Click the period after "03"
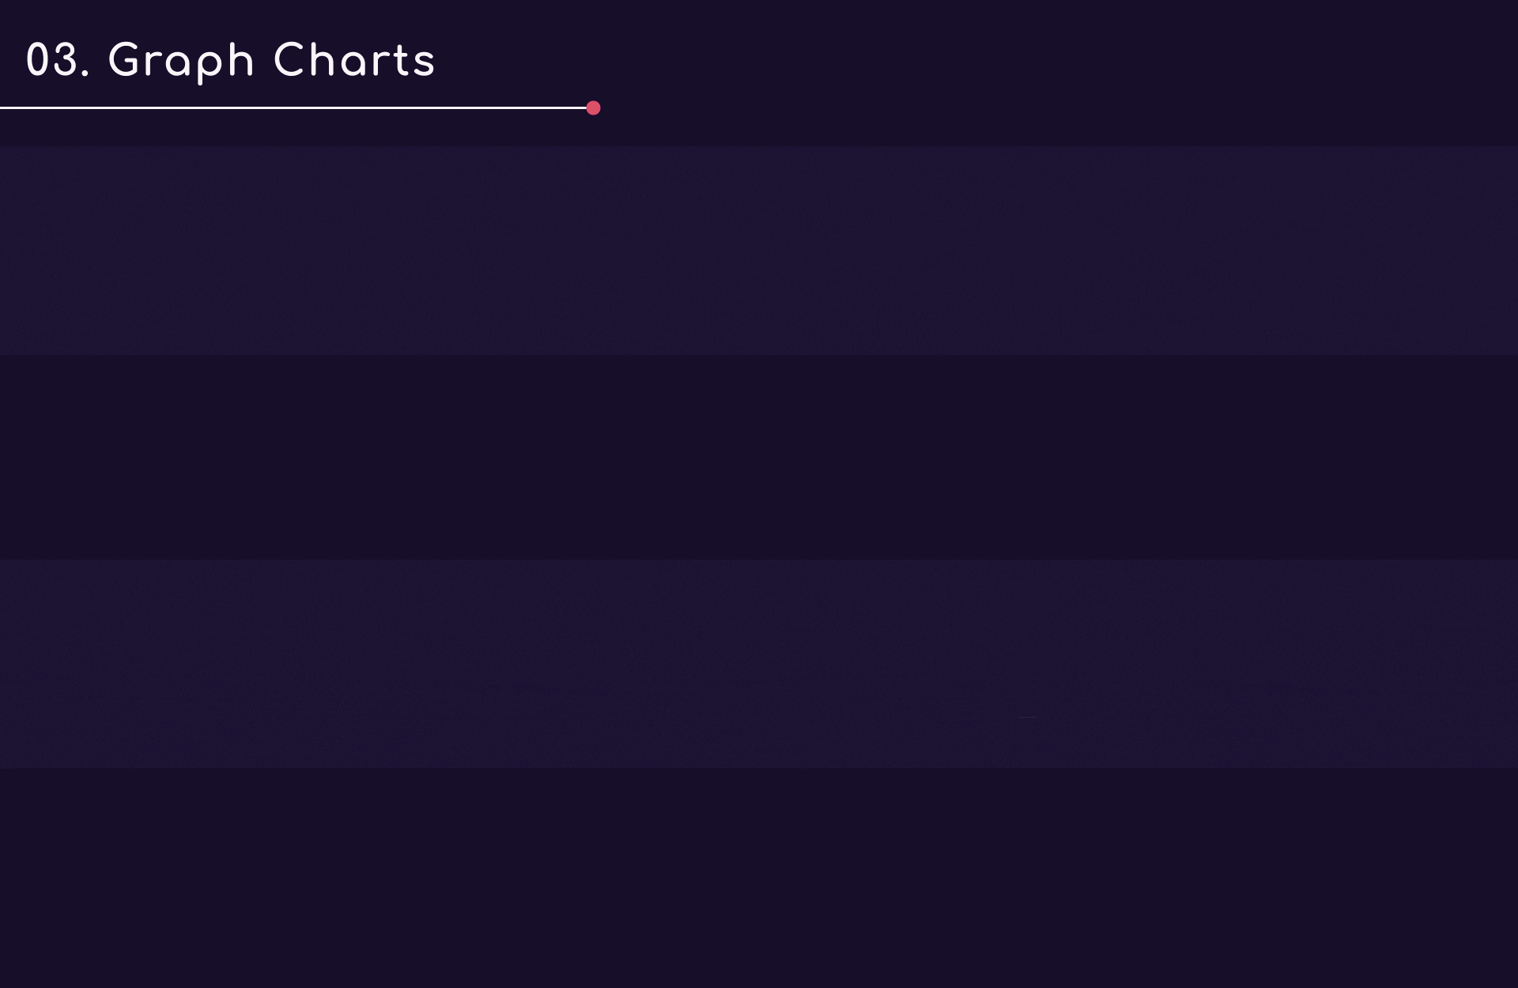This screenshot has height=988, width=1518. tap(85, 74)
